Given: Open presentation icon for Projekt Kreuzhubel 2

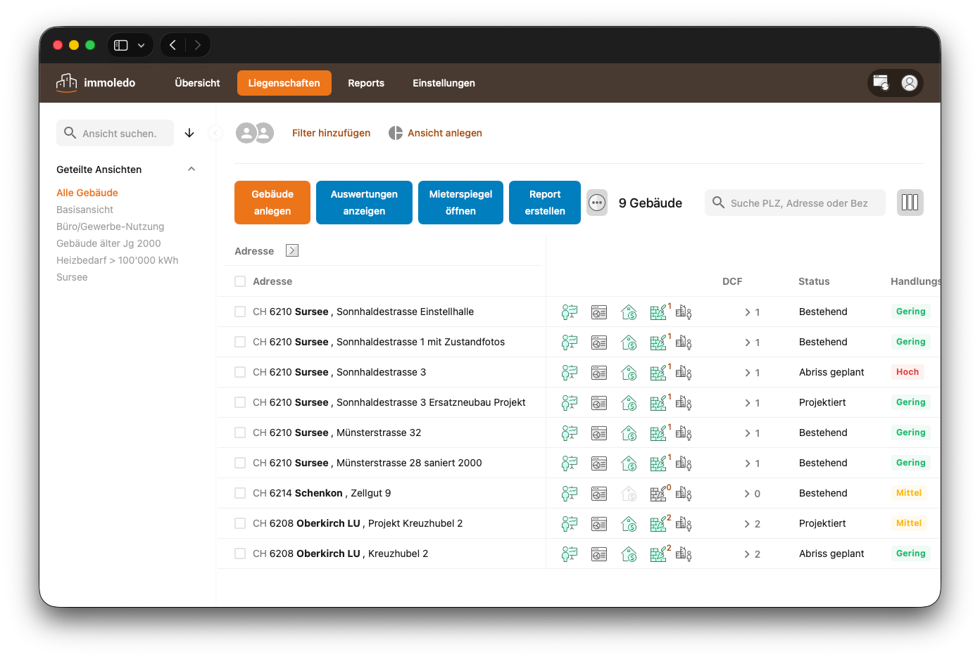Looking at the screenshot, I should [570, 523].
